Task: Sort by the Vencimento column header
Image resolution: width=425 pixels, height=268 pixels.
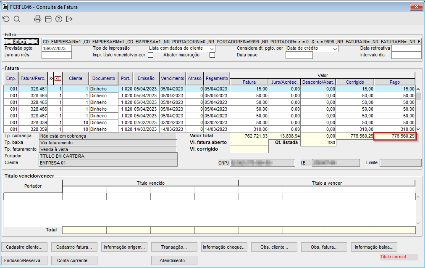Action: pyautogui.click(x=172, y=78)
